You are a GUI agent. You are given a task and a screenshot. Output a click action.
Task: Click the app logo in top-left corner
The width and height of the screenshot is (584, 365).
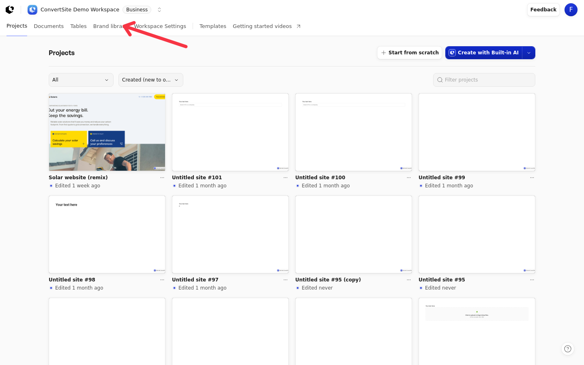tap(10, 10)
